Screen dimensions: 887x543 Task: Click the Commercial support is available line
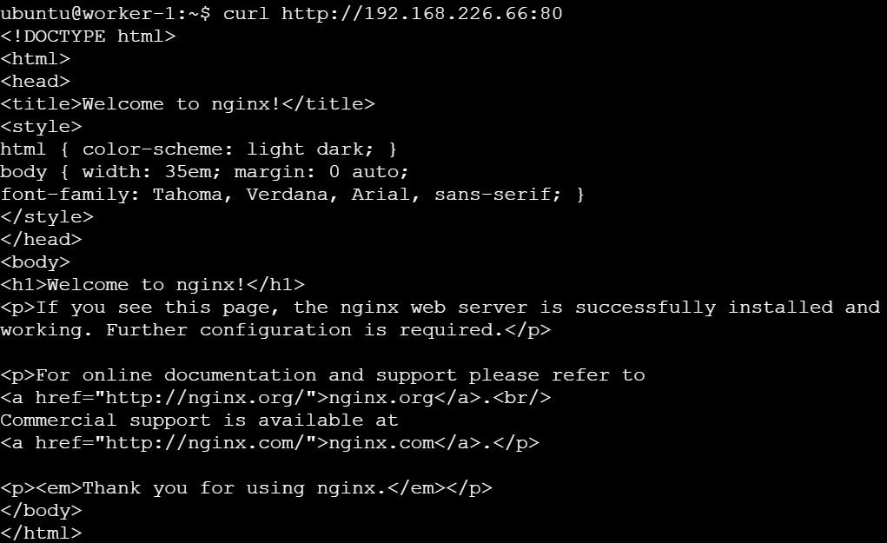click(199, 420)
